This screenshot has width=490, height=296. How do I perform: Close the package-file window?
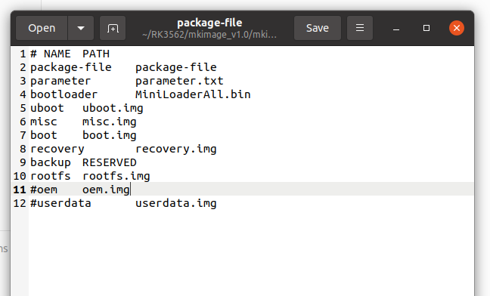tap(457, 28)
